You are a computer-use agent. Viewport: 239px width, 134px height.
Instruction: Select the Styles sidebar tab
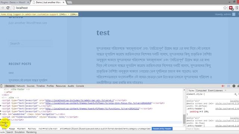click(x=191, y=90)
